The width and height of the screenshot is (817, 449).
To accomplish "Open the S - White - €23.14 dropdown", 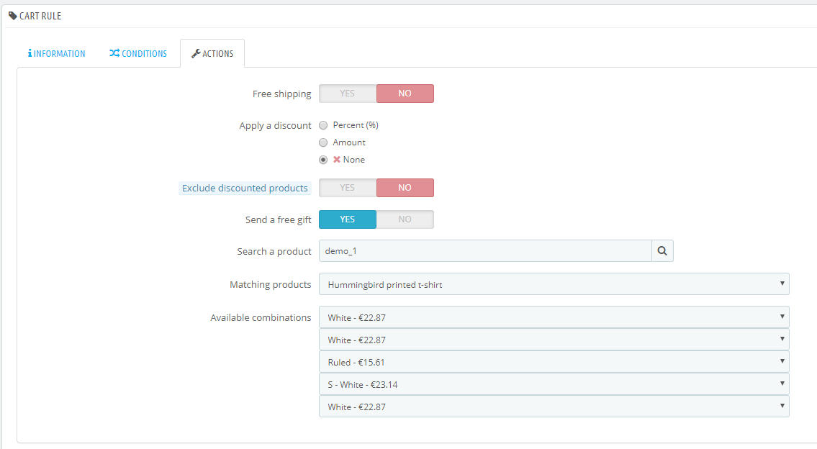I will [554, 384].
